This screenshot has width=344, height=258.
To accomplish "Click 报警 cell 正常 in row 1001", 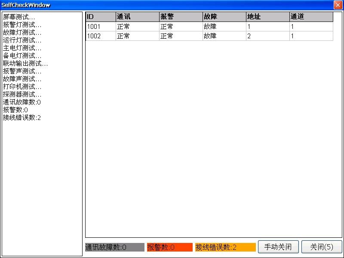I will pos(181,27).
